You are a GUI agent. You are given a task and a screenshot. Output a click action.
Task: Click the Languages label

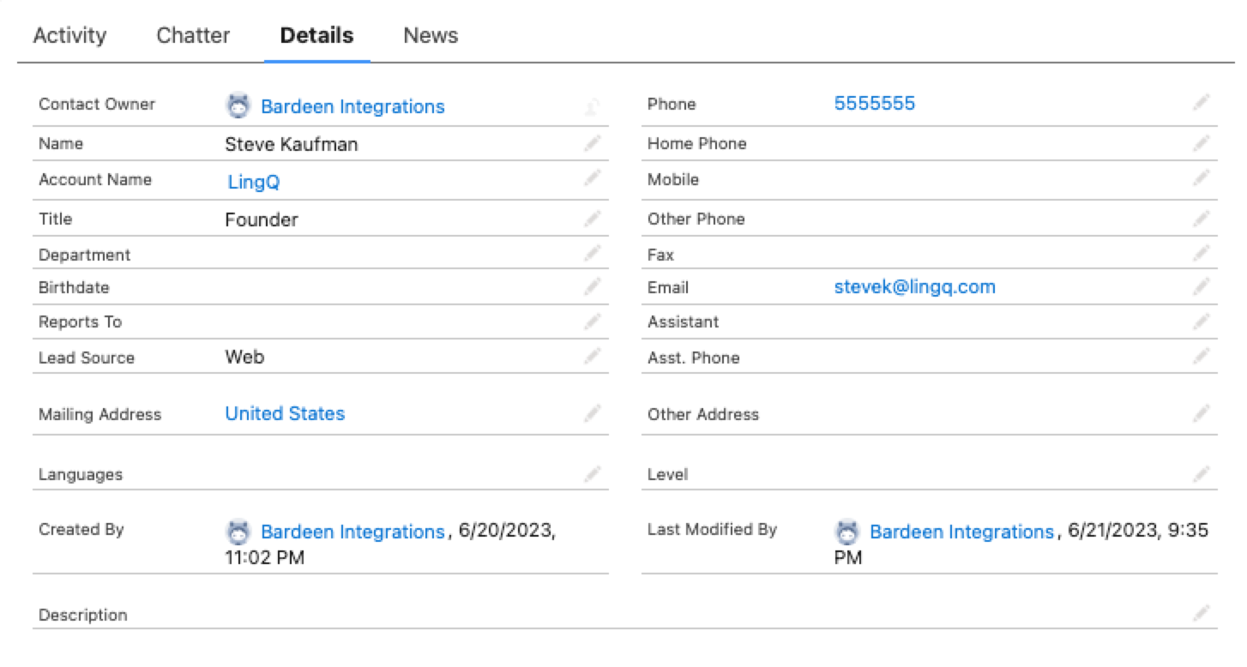[x=81, y=474]
